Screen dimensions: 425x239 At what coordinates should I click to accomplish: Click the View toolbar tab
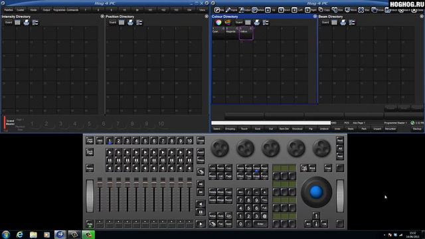pos(202,10)
